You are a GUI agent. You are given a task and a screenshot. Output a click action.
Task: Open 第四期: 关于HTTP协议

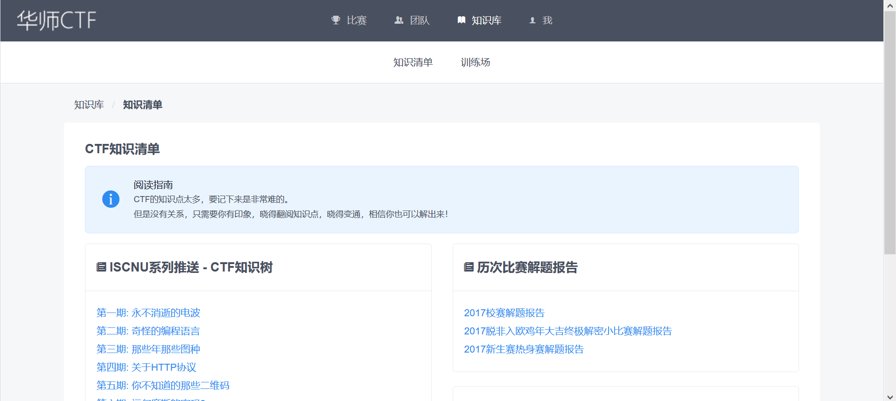point(147,367)
